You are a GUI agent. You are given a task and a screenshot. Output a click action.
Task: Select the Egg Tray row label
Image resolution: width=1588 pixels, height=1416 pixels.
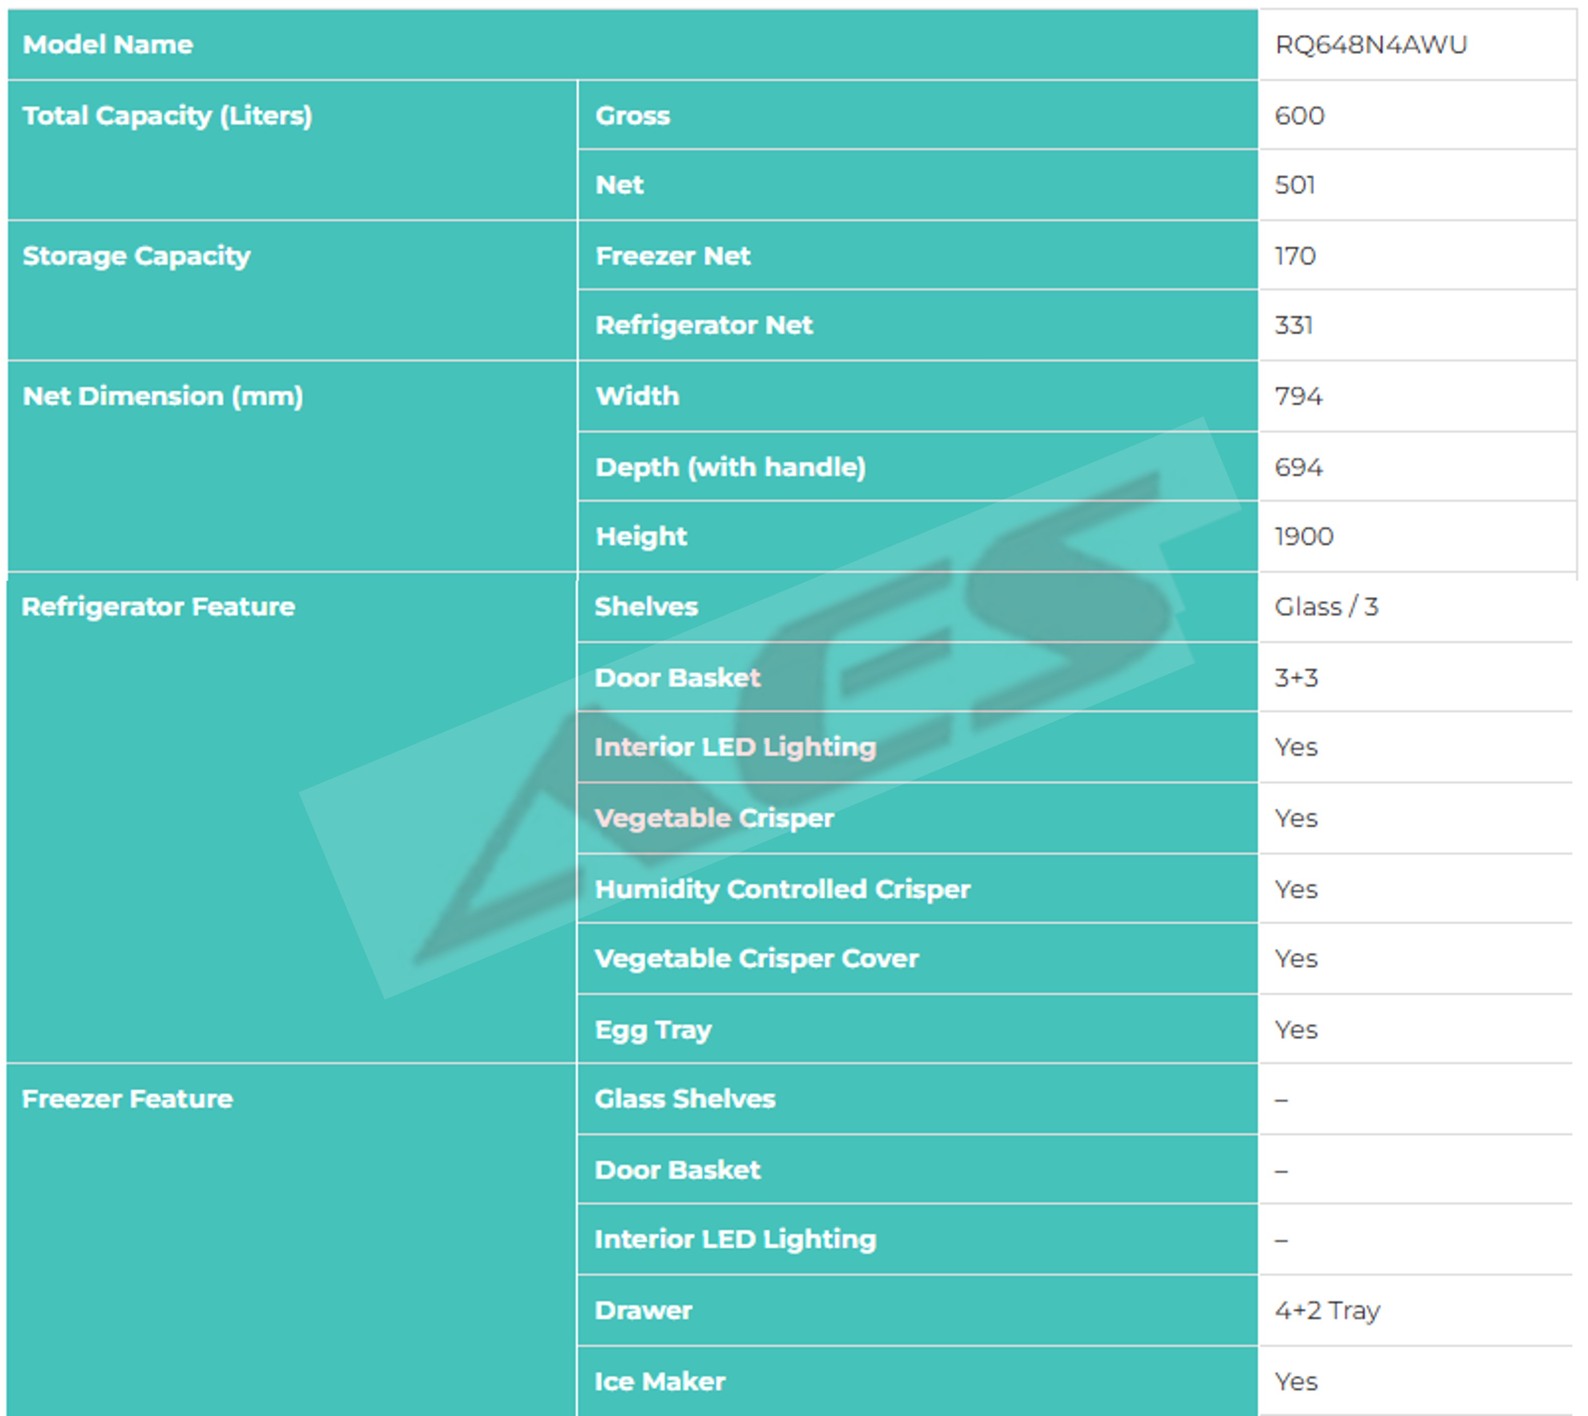coord(653,1029)
